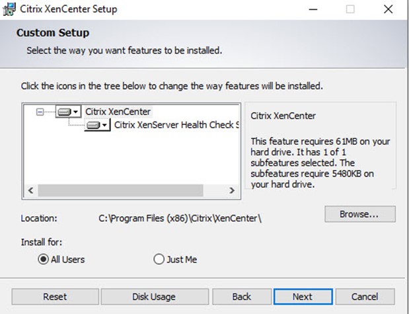This screenshot has width=409, height=314.
Task: Click the Reset button
Action: coord(55,297)
